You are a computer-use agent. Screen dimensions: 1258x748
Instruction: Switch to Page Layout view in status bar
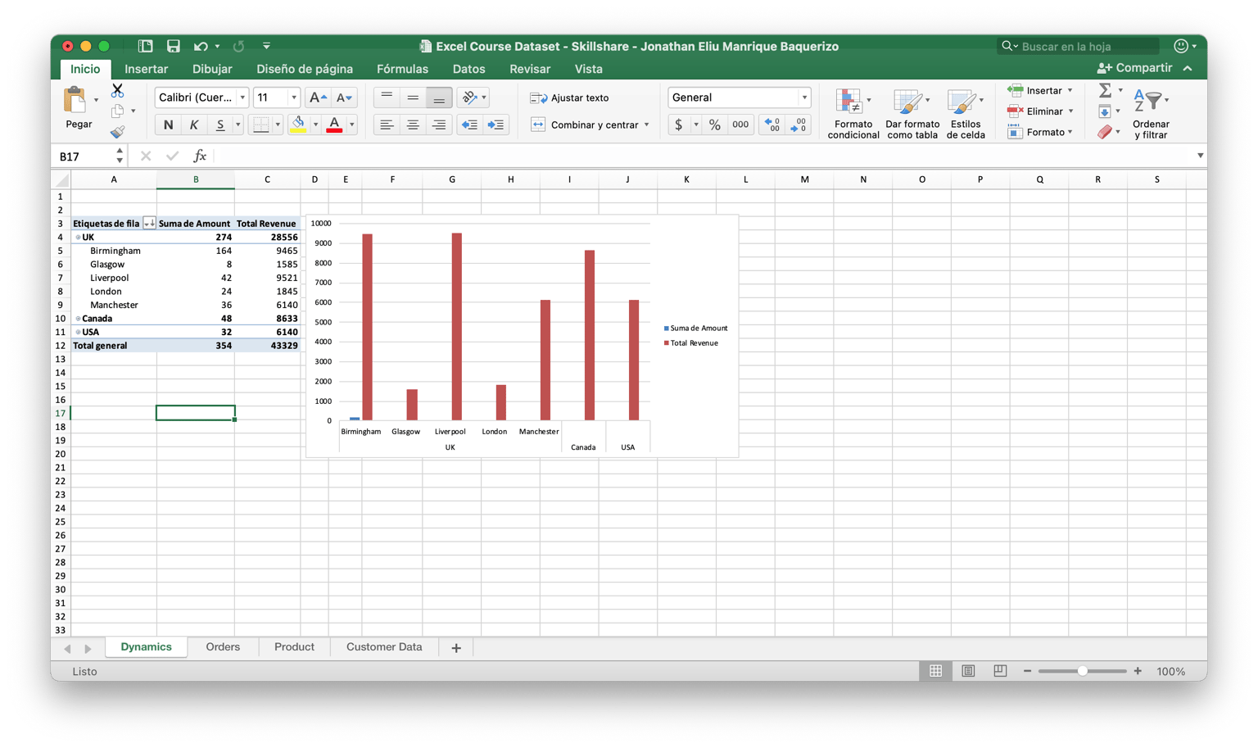click(968, 671)
